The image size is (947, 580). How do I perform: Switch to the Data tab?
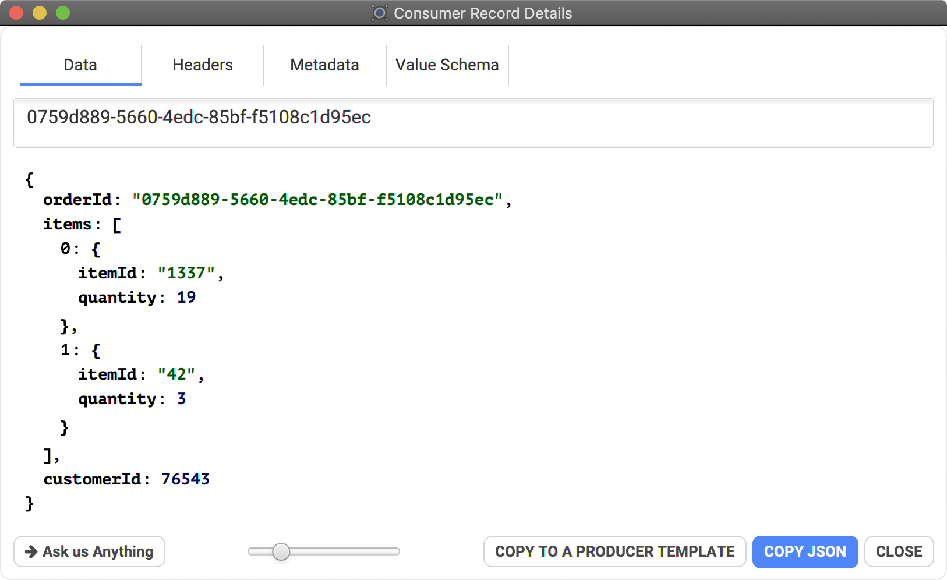[80, 65]
